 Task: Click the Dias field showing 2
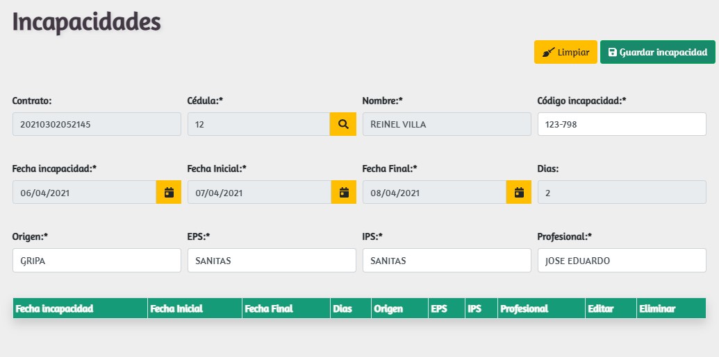[x=622, y=192]
